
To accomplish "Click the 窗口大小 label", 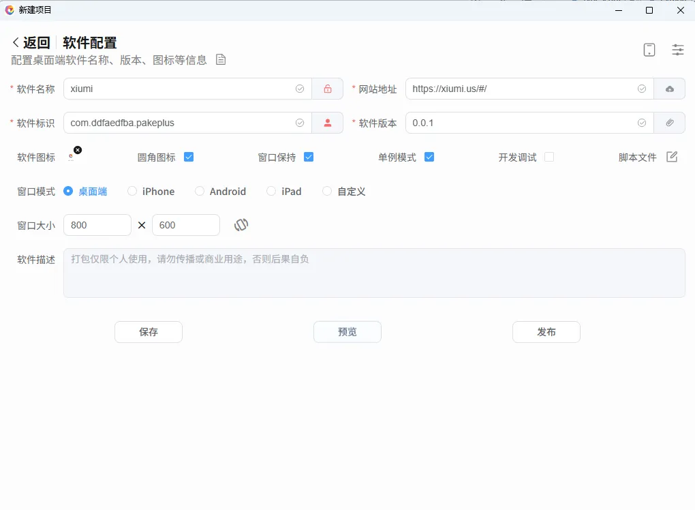I will pyautogui.click(x=36, y=226).
